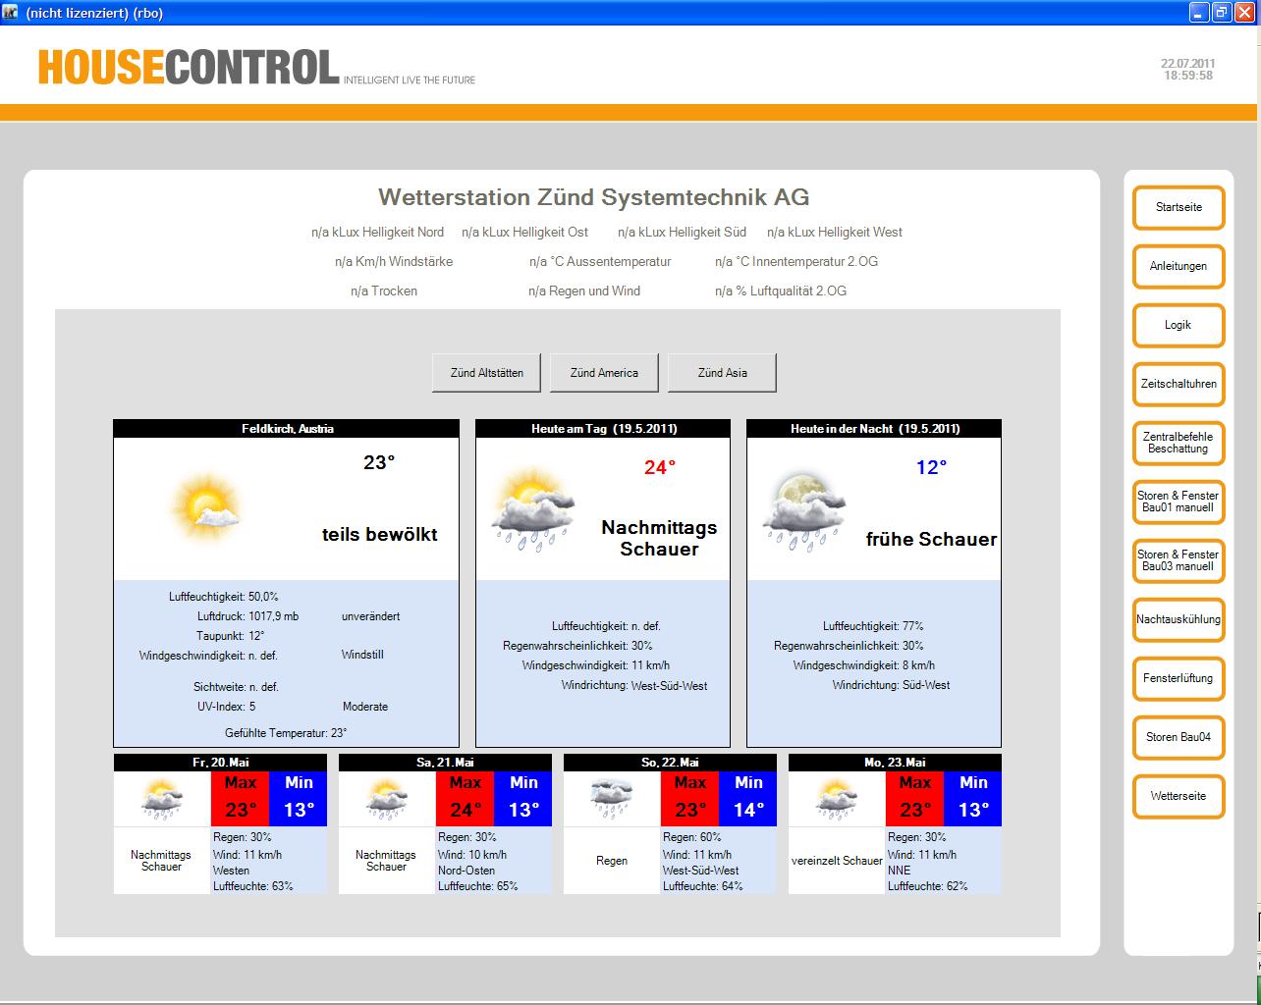Viewport: 1261px width, 1005px height.
Task: Click n/a kLux Helligkeit Nord value
Action: (377, 233)
